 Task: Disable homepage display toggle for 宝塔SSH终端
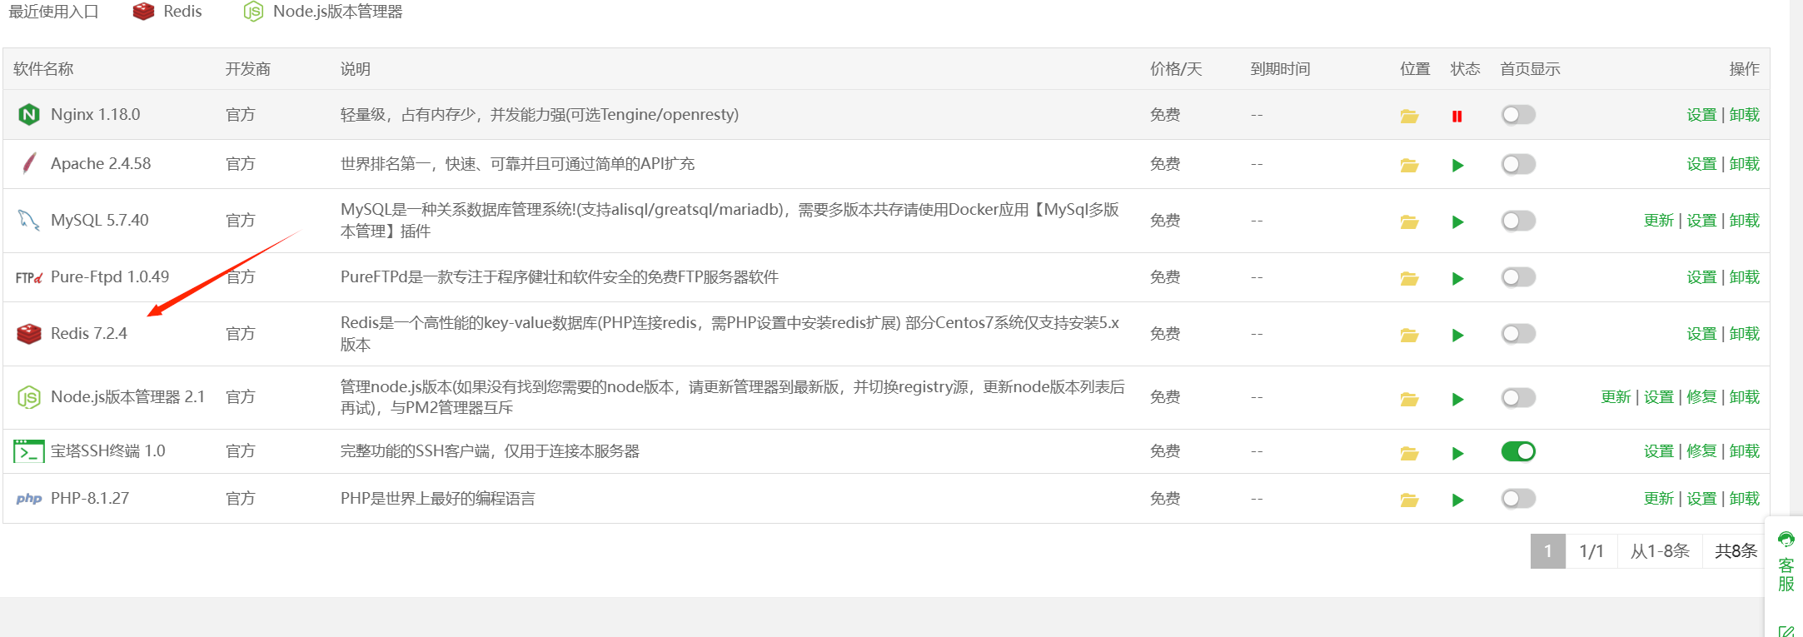point(1518,451)
